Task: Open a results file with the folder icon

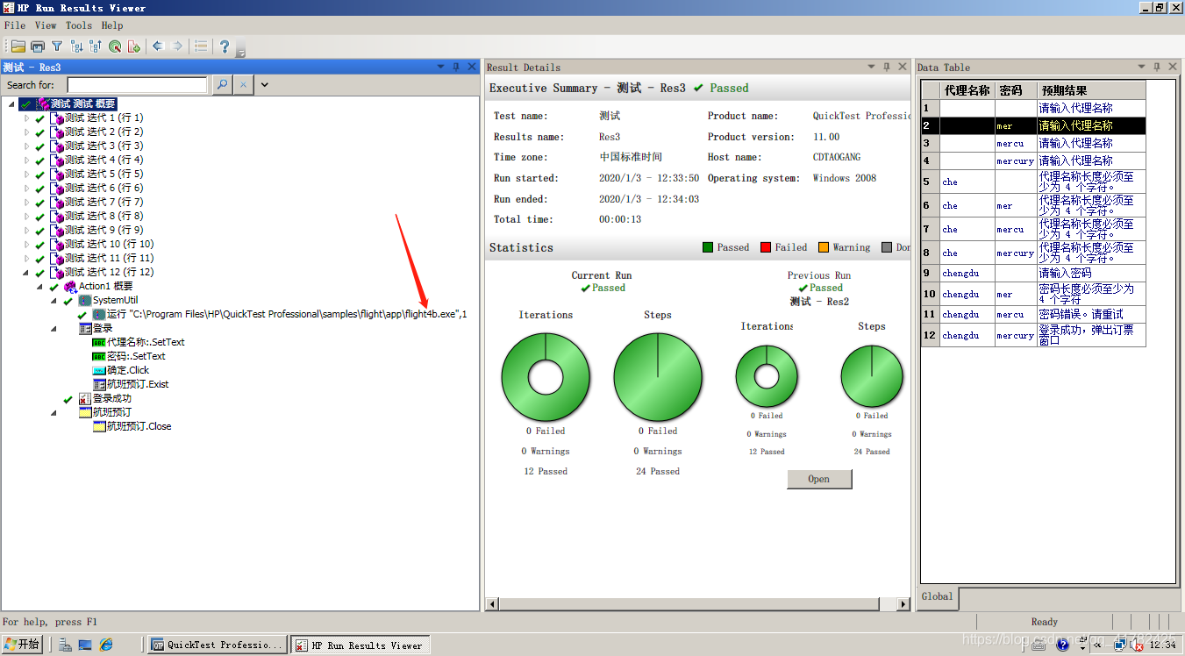Action: tap(18, 46)
